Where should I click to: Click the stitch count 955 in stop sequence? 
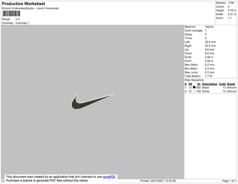198,88
